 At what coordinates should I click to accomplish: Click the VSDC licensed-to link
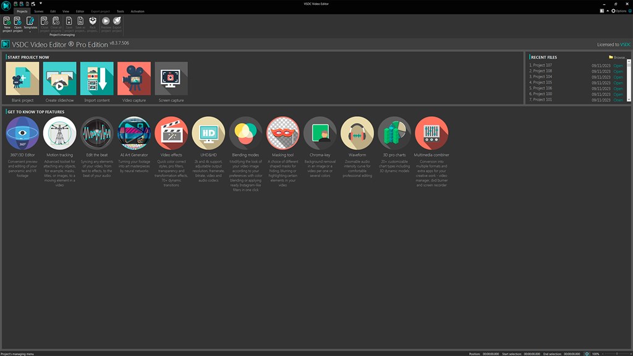pyautogui.click(x=626, y=44)
